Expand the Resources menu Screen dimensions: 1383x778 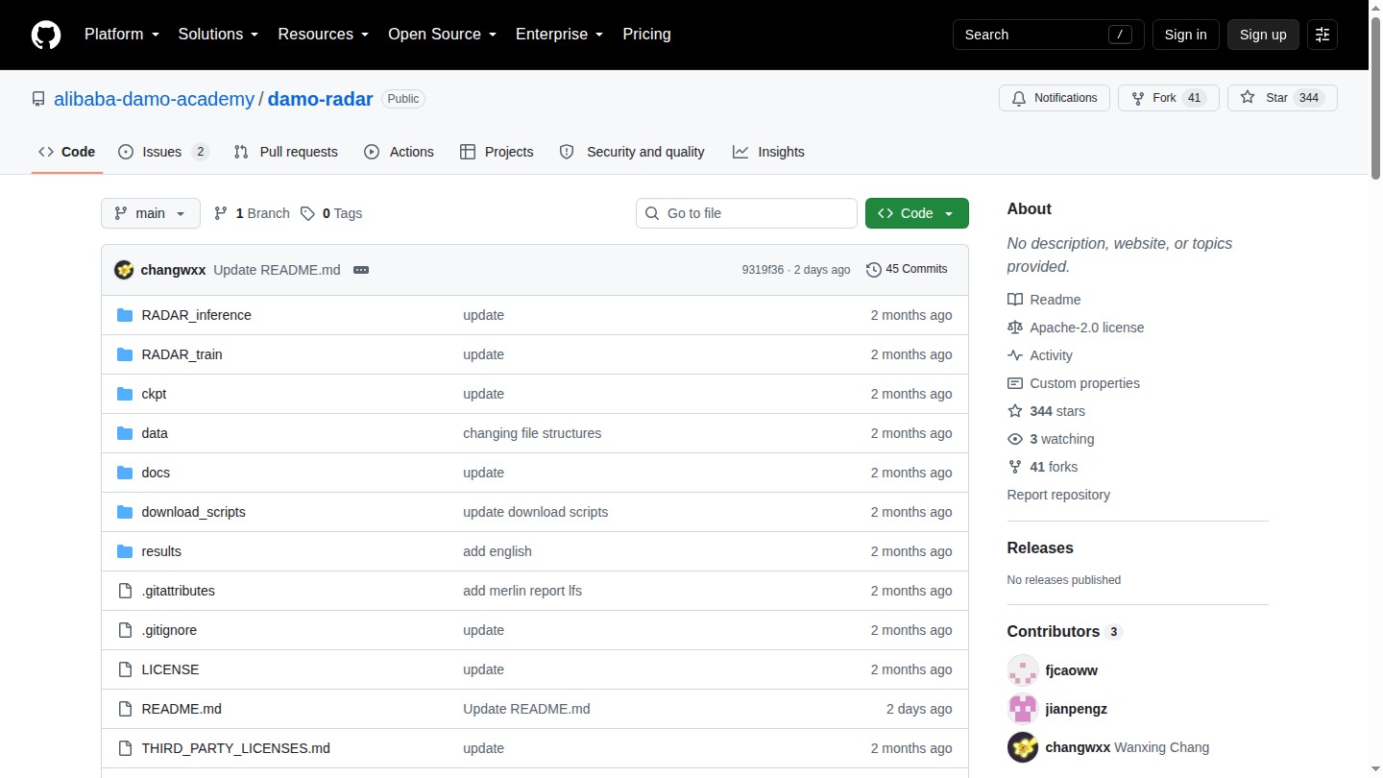324,35
